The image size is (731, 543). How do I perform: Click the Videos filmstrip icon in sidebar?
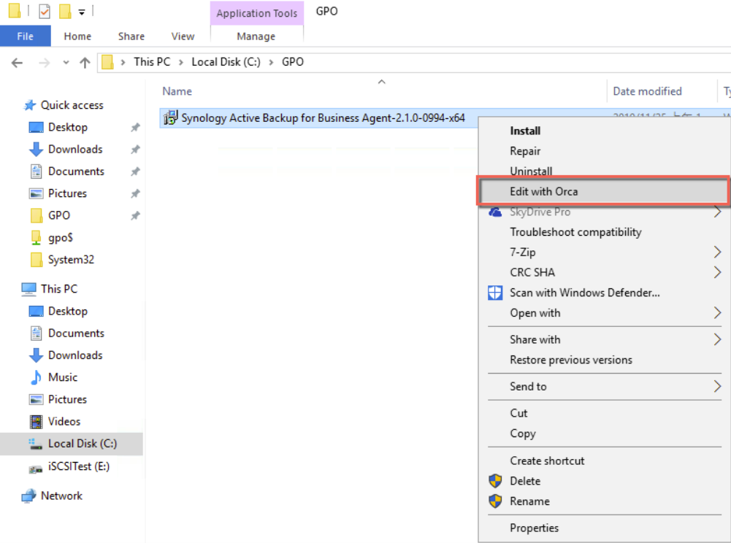pyautogui.click(x=36, y=421)
